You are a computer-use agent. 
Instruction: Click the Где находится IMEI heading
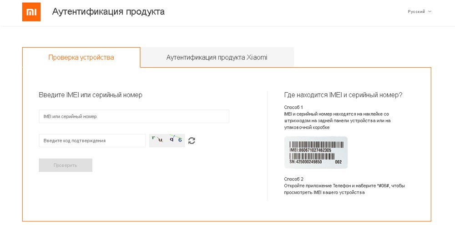tap(343, 95)
